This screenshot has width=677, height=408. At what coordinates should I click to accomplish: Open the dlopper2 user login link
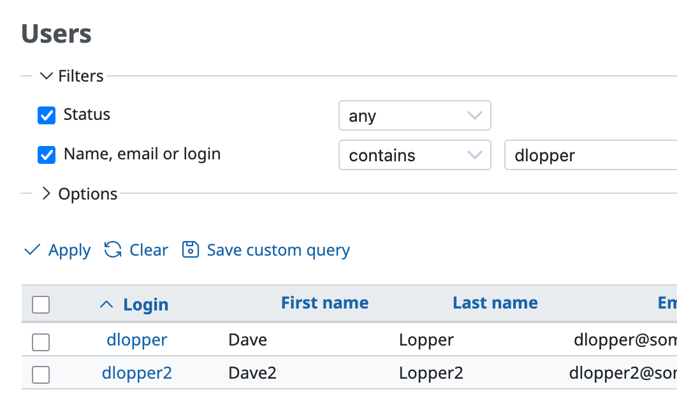pyautogui.click(x=137, y=373)
